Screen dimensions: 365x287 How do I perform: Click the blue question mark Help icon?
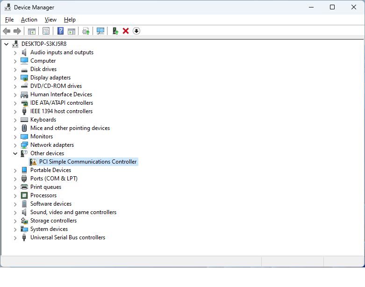tap(61, 31)
